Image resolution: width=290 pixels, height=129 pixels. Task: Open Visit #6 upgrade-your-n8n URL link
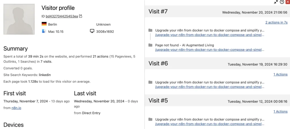coord(210,87)
